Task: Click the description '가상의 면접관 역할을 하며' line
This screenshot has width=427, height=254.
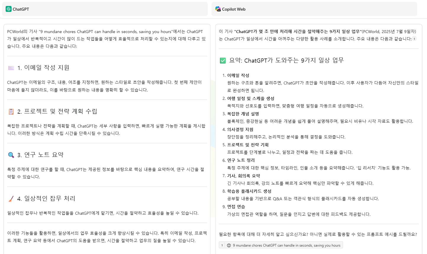Action: pyautogui.click(x=299, y=214)
